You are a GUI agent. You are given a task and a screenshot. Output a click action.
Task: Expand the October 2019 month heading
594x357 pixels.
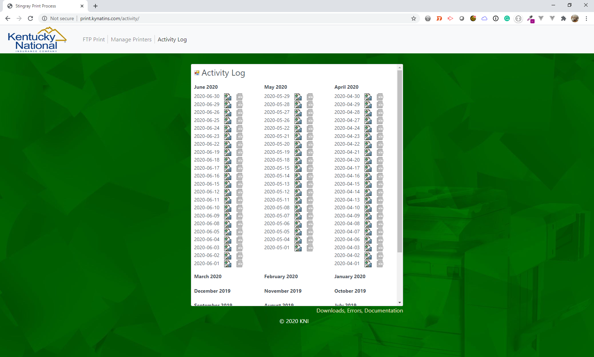tap(350, 291)
